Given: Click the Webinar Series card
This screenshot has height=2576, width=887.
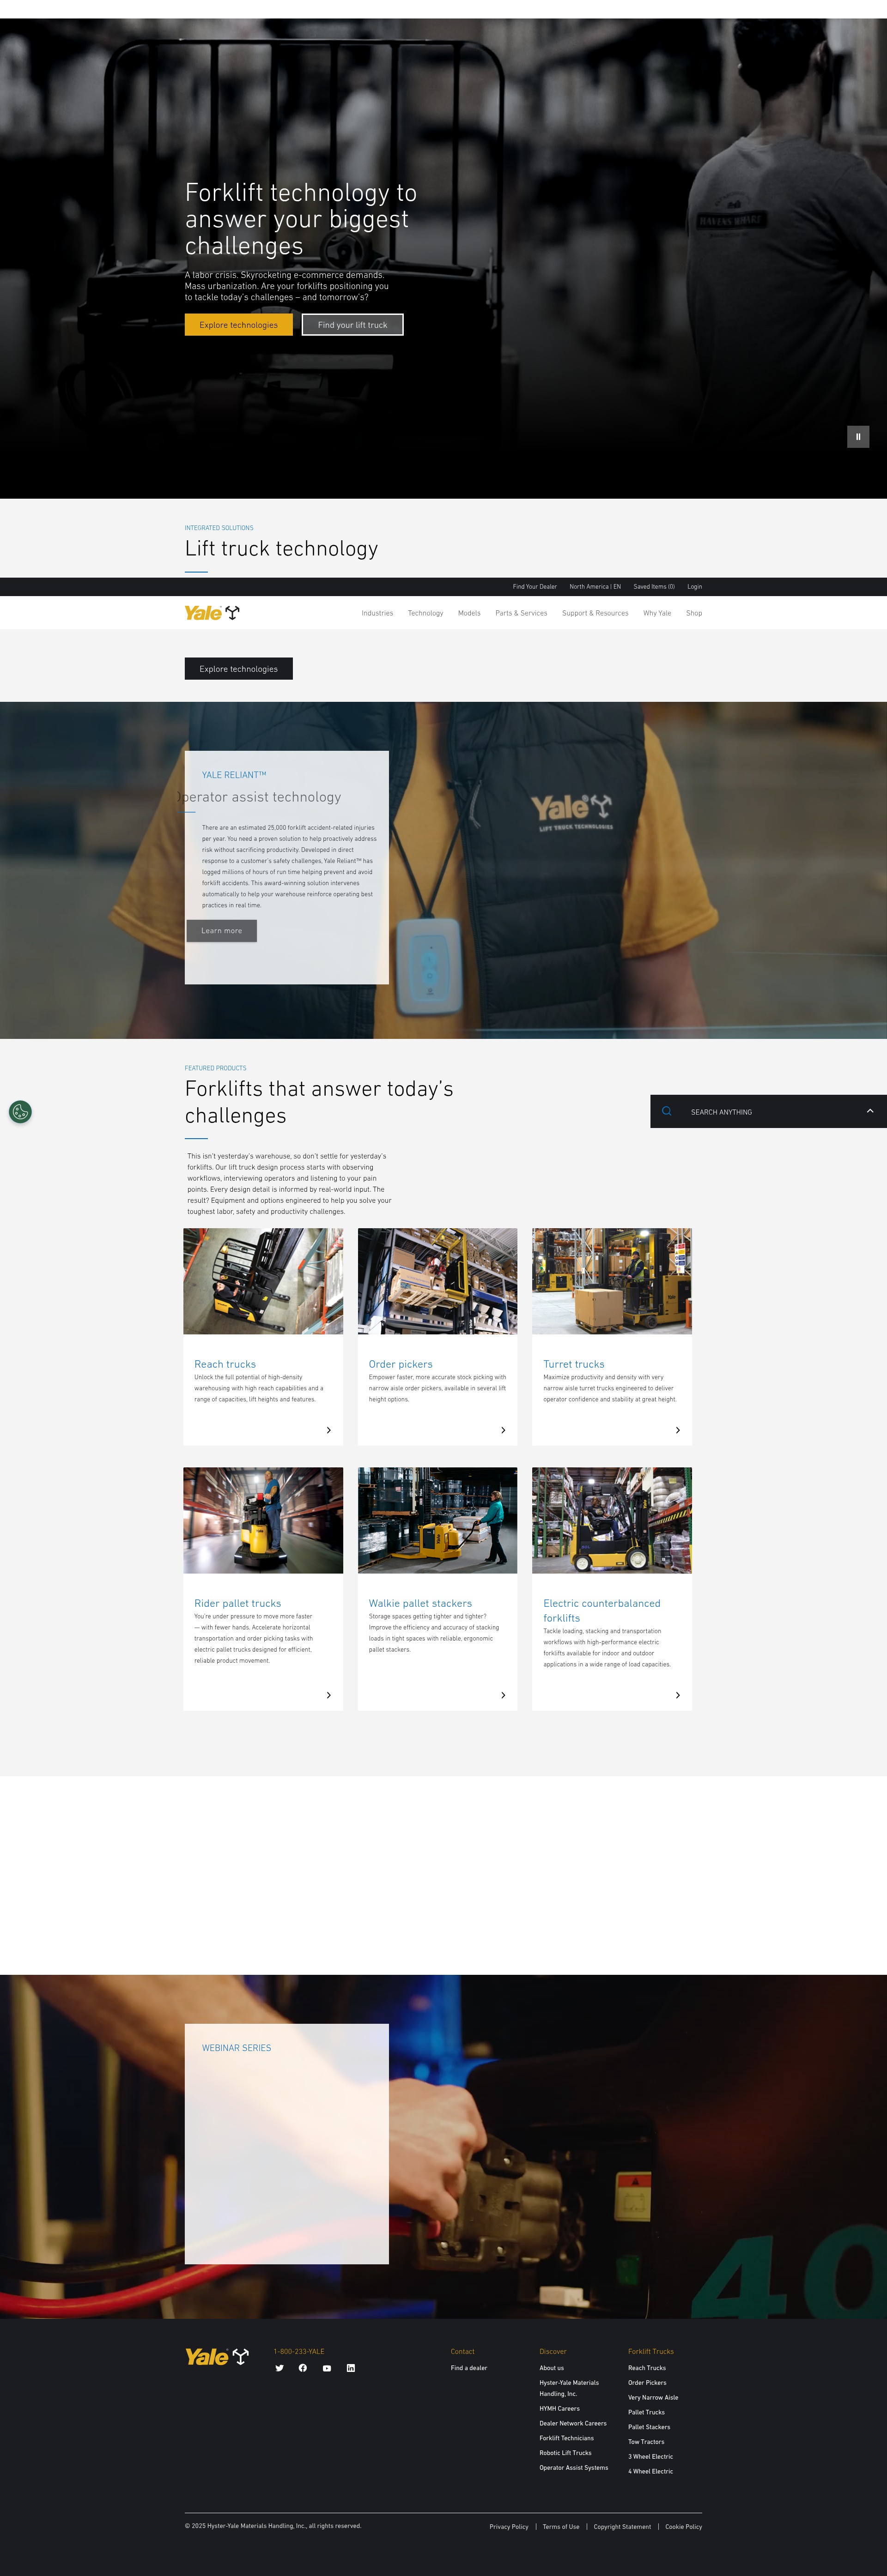Looking at the screenshot, I should 286,2143.
